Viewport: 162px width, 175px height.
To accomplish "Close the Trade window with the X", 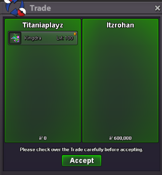I will pos(157,8).
